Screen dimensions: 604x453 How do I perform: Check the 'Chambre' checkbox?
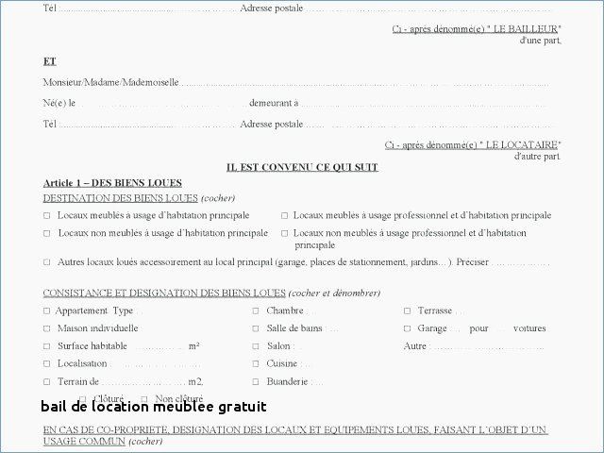(x=256, y=310)
